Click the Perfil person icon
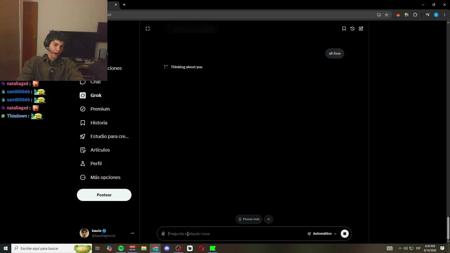 [83, 164]
